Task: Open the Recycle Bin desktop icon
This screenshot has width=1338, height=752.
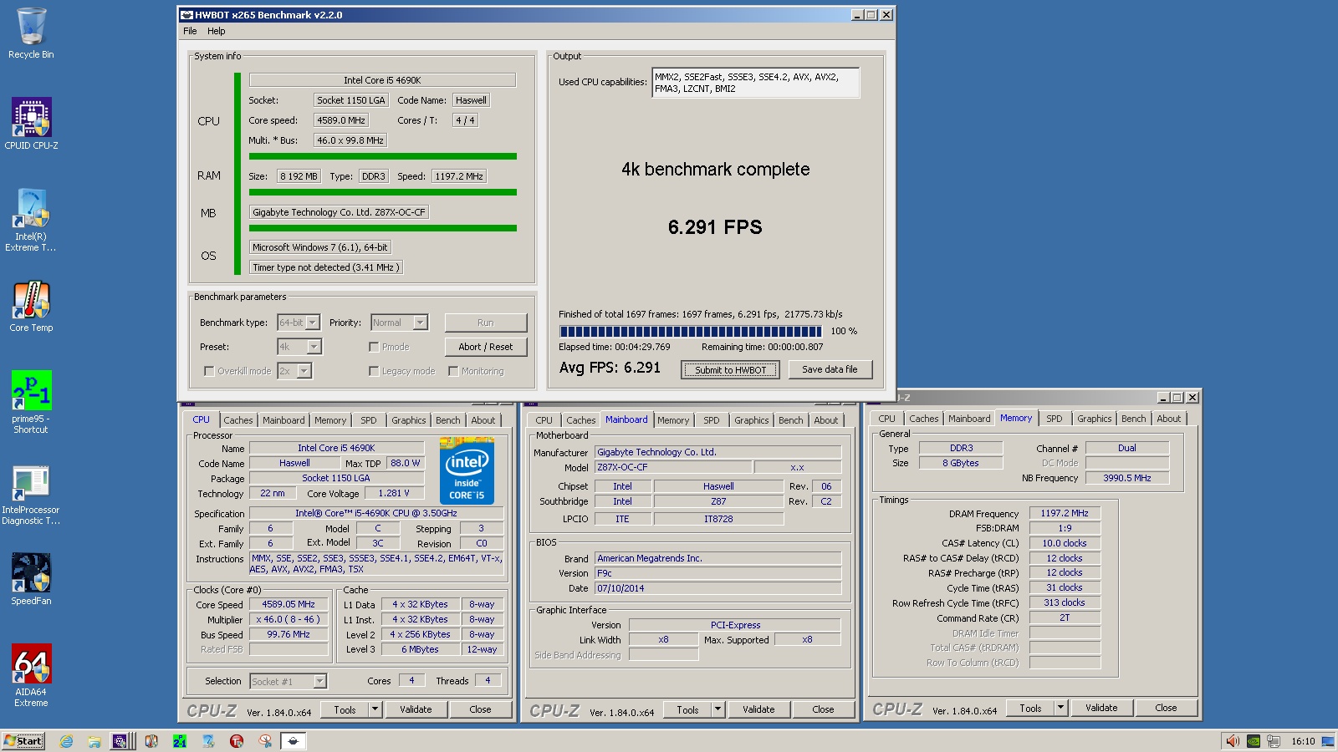Action: point(31,33)
